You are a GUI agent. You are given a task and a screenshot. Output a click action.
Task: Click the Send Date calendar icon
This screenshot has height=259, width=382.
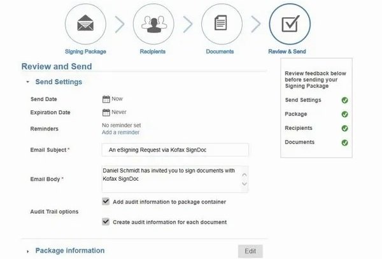point(106,99)
